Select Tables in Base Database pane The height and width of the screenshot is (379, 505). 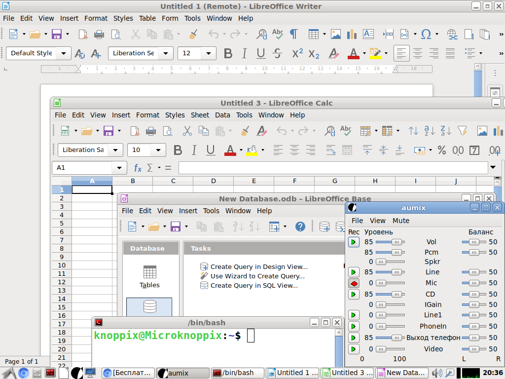point(149,276)
